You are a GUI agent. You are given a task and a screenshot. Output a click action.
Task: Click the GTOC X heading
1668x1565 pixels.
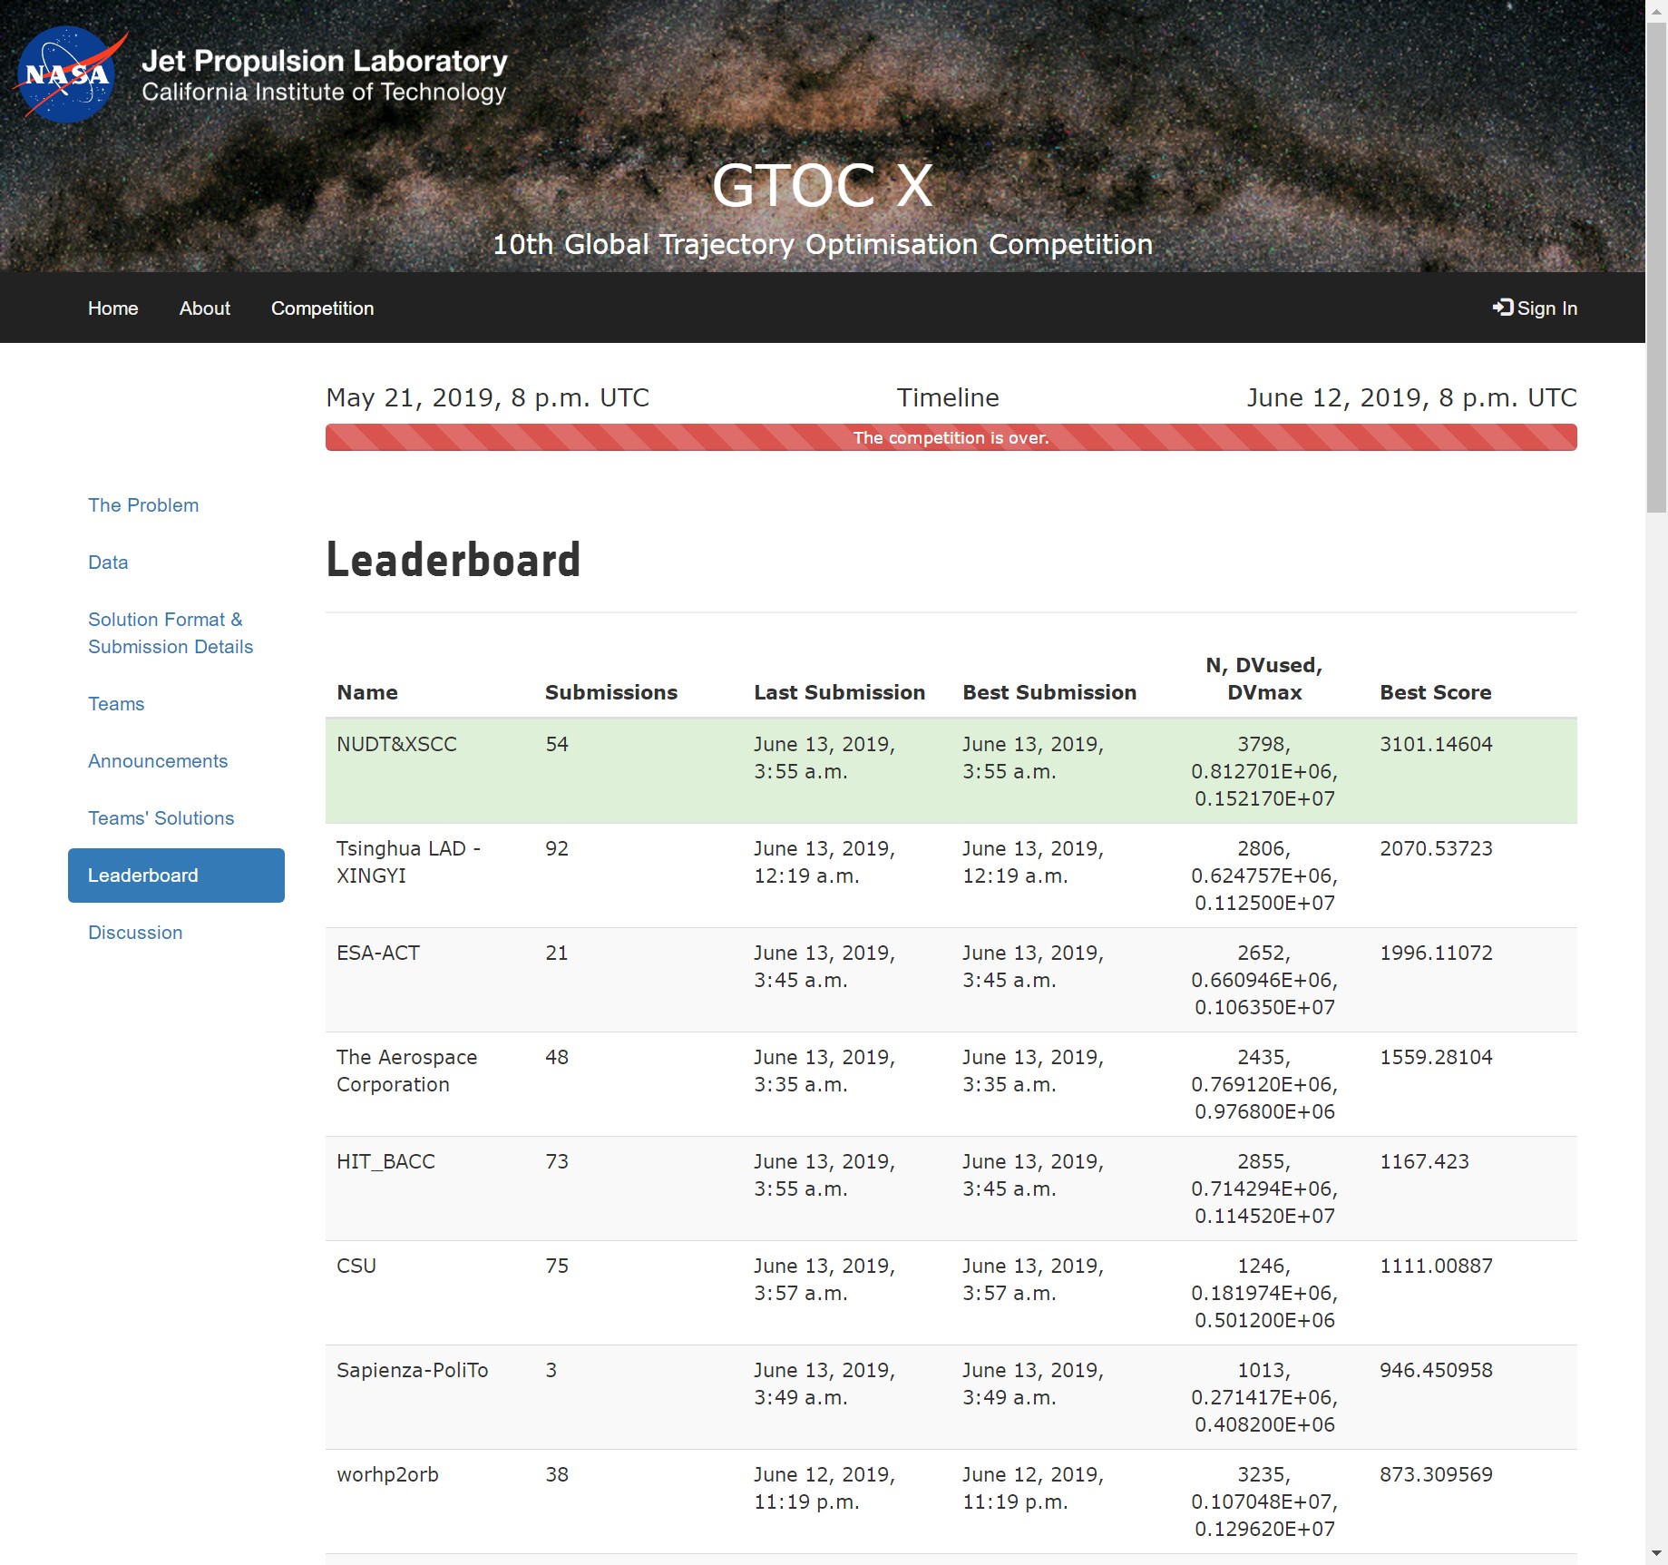822,185
